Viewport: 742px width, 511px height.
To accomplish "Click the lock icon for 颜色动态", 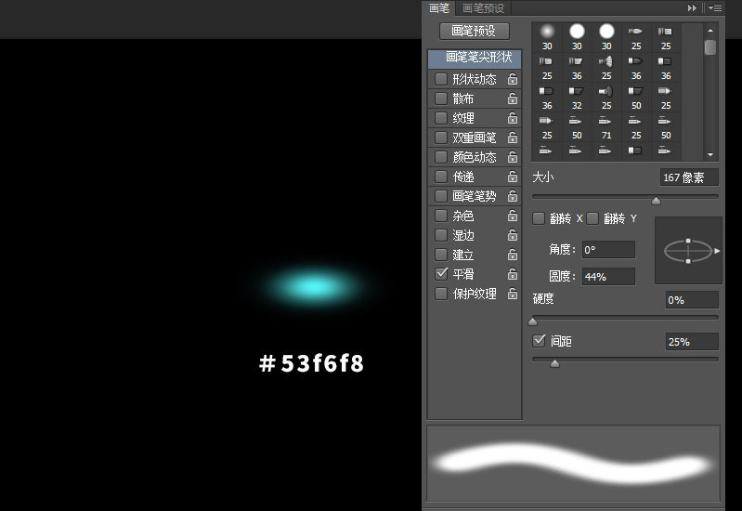I will (x=513, y=157).
